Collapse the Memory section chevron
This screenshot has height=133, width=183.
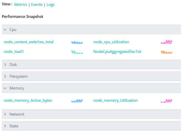5,88
